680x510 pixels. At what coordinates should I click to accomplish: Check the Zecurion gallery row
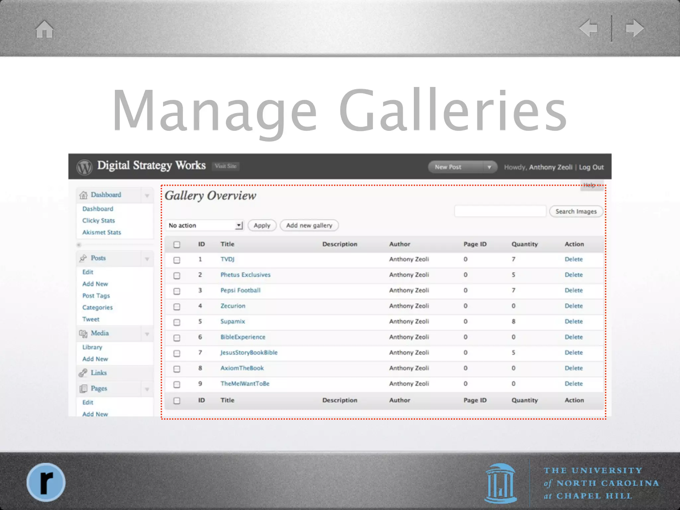(177, 307)
